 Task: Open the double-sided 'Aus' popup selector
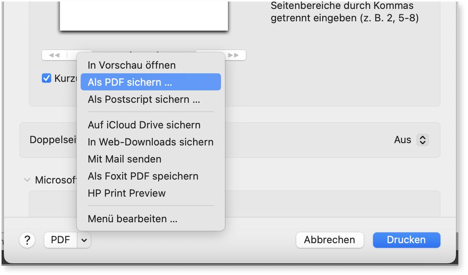click(x=422, y=140)
